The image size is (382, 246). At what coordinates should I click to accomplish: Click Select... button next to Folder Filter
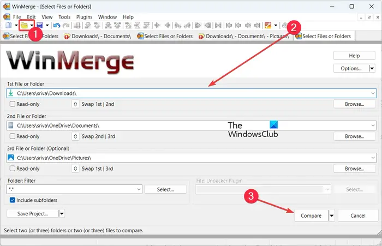(x=165, y=189)
